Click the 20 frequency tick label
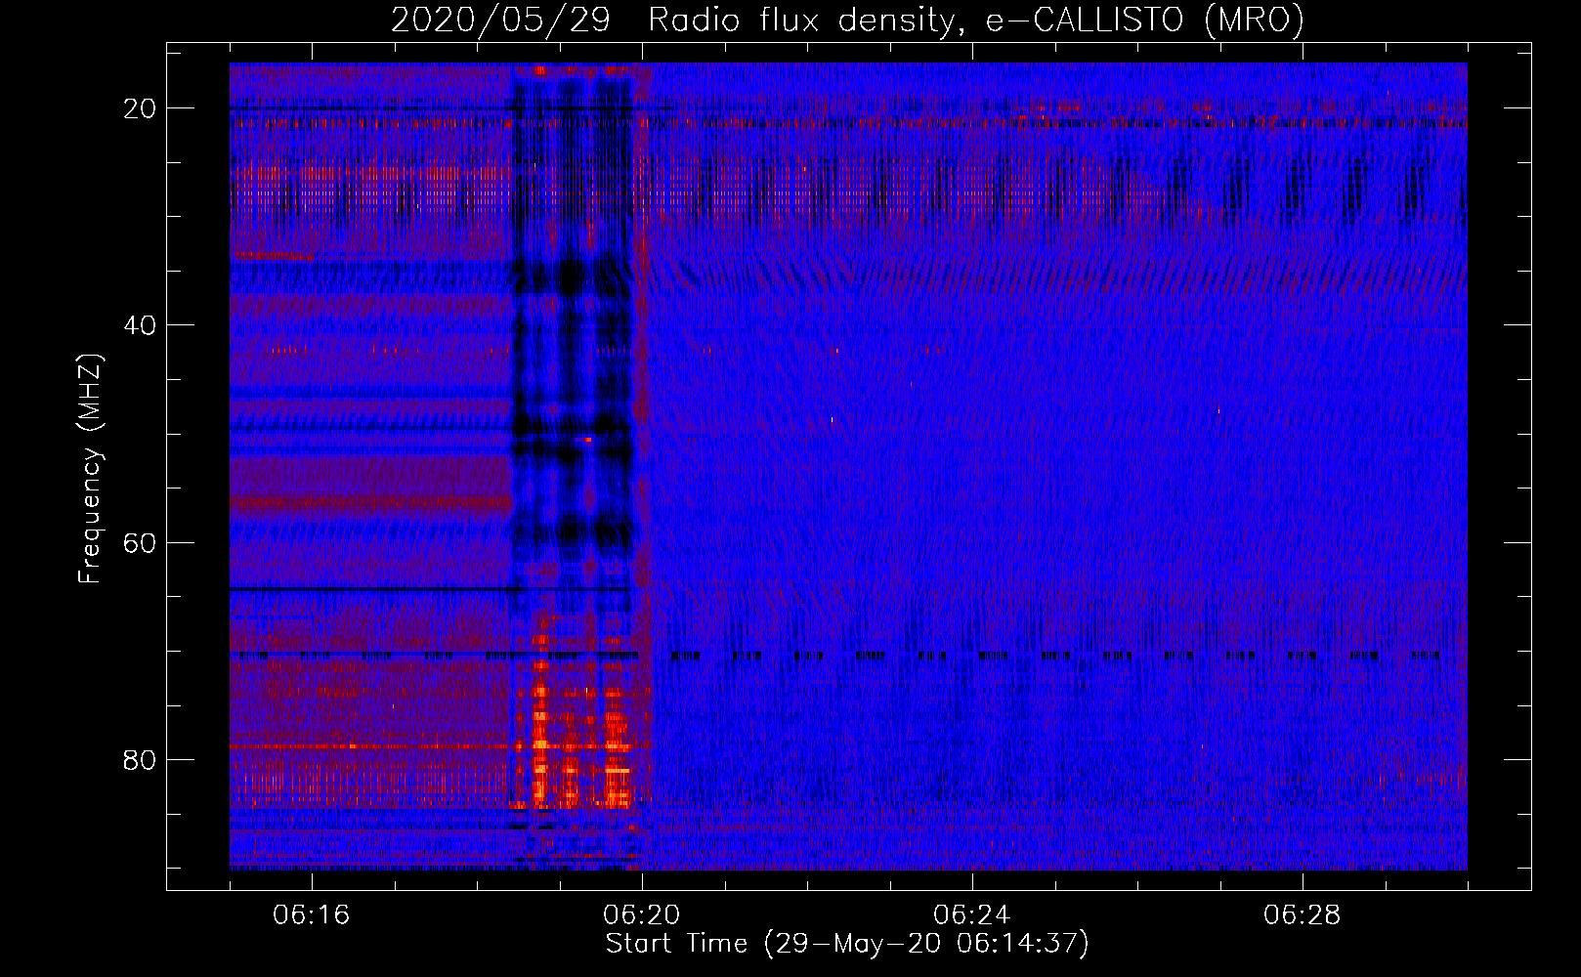Screen dimensions: 1581x977 click(x=141, y=108)
